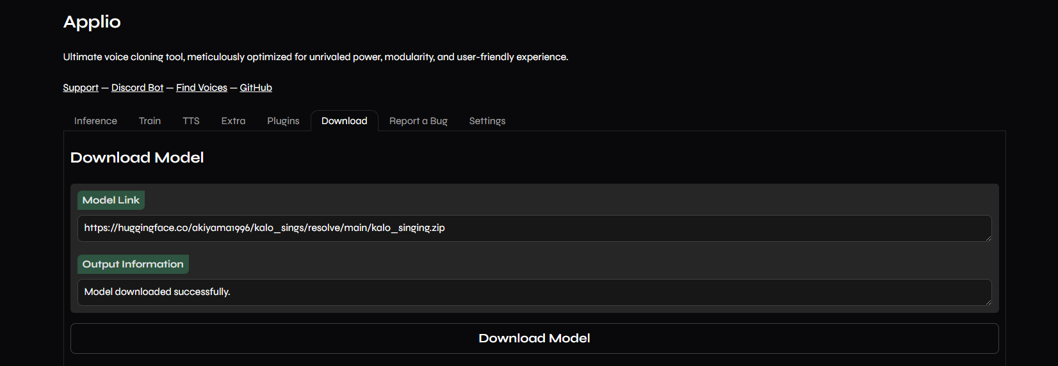Image resolution: width=1058 pixels, height=366 pixels.
Task: Open the Discord Bot link
Action: coord(137,88)
